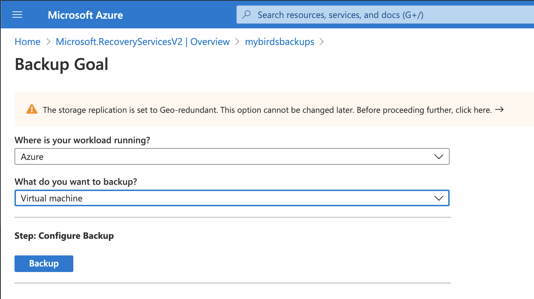
Task: Click 'Where is your workload running?' label
Action: pyautogui.click(x=82, y=140)
